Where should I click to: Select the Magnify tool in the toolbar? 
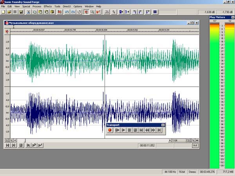click(92, 12)
